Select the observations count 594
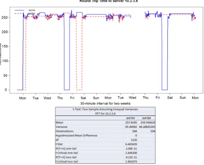This screenshot has height=165, width=204. point(152,131)
